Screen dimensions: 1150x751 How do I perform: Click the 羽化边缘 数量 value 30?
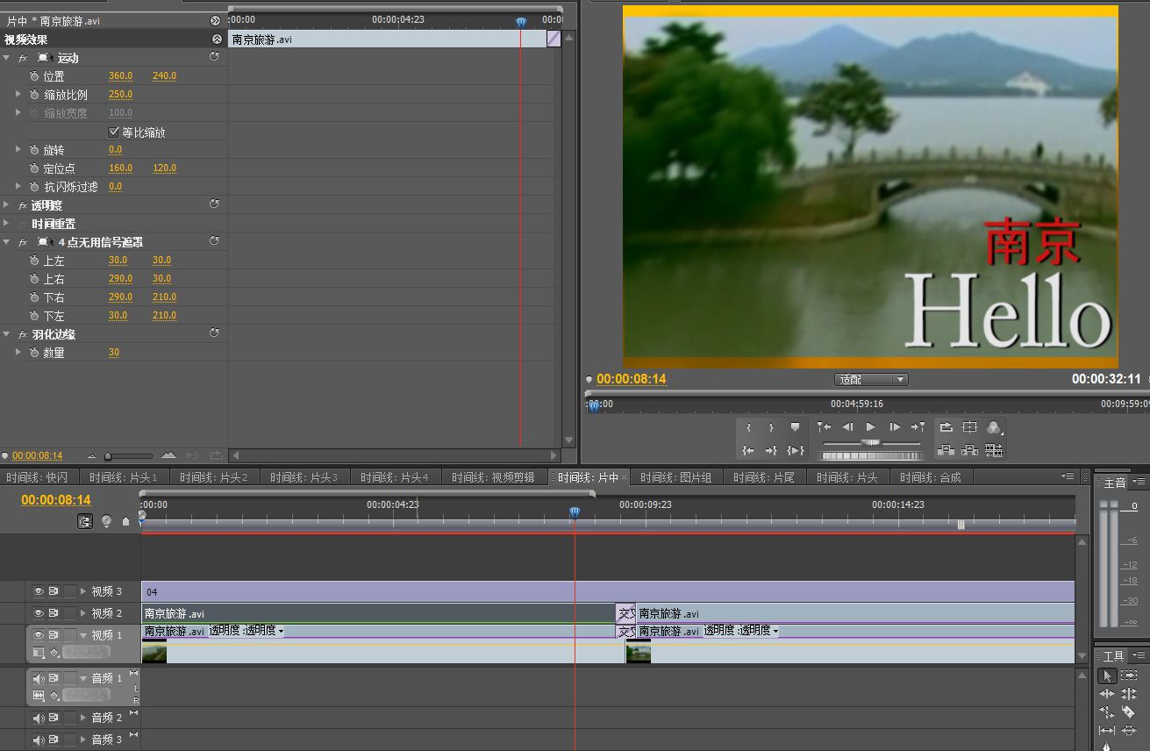(x=114, y=353)
